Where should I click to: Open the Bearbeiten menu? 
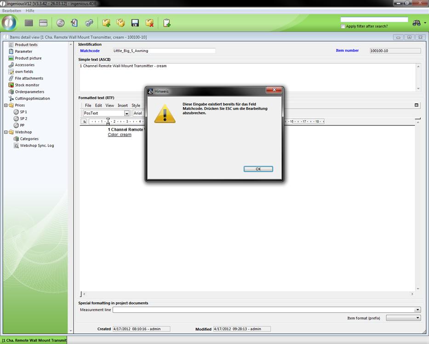click(11, 11)
